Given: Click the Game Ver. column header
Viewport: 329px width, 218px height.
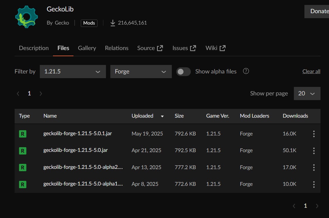Looking at the screenshot, I should point(217,116).
